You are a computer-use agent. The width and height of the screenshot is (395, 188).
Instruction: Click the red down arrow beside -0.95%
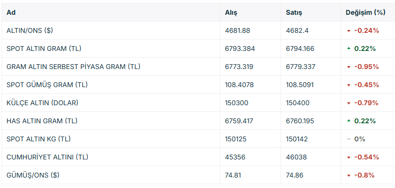pos(349,67)
